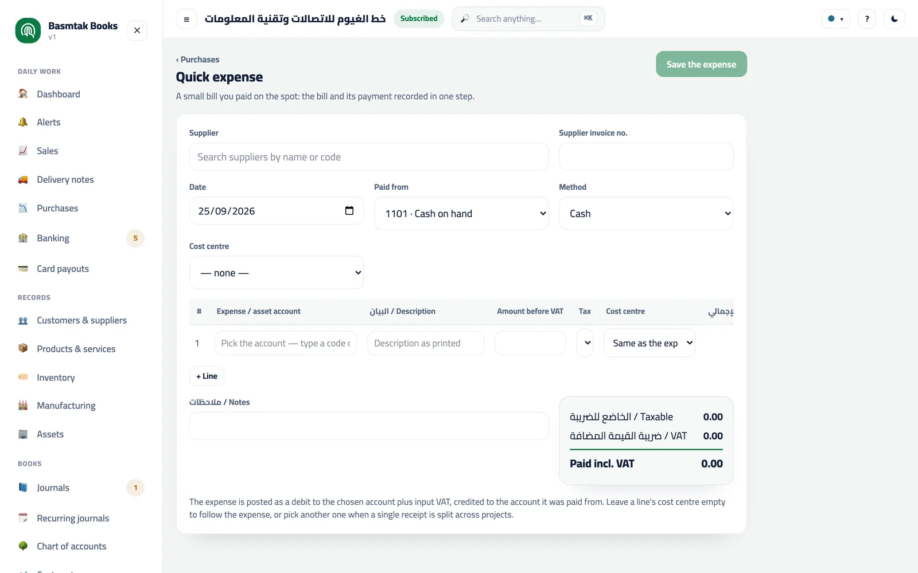The height and width of the screenshot is (573, 918).
Task: Open the Cost centre none dropdown
Action: 277,273
